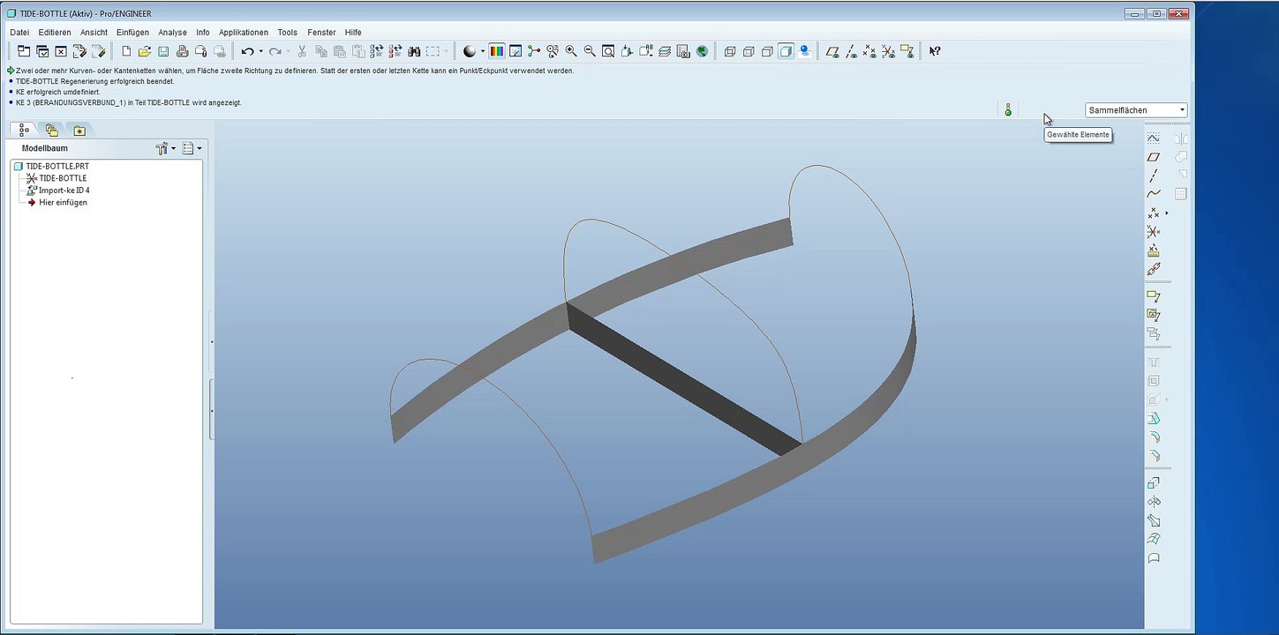Click the appearance gallery sphere icon
Viewport: 1279px width, 635px height.
470,51
